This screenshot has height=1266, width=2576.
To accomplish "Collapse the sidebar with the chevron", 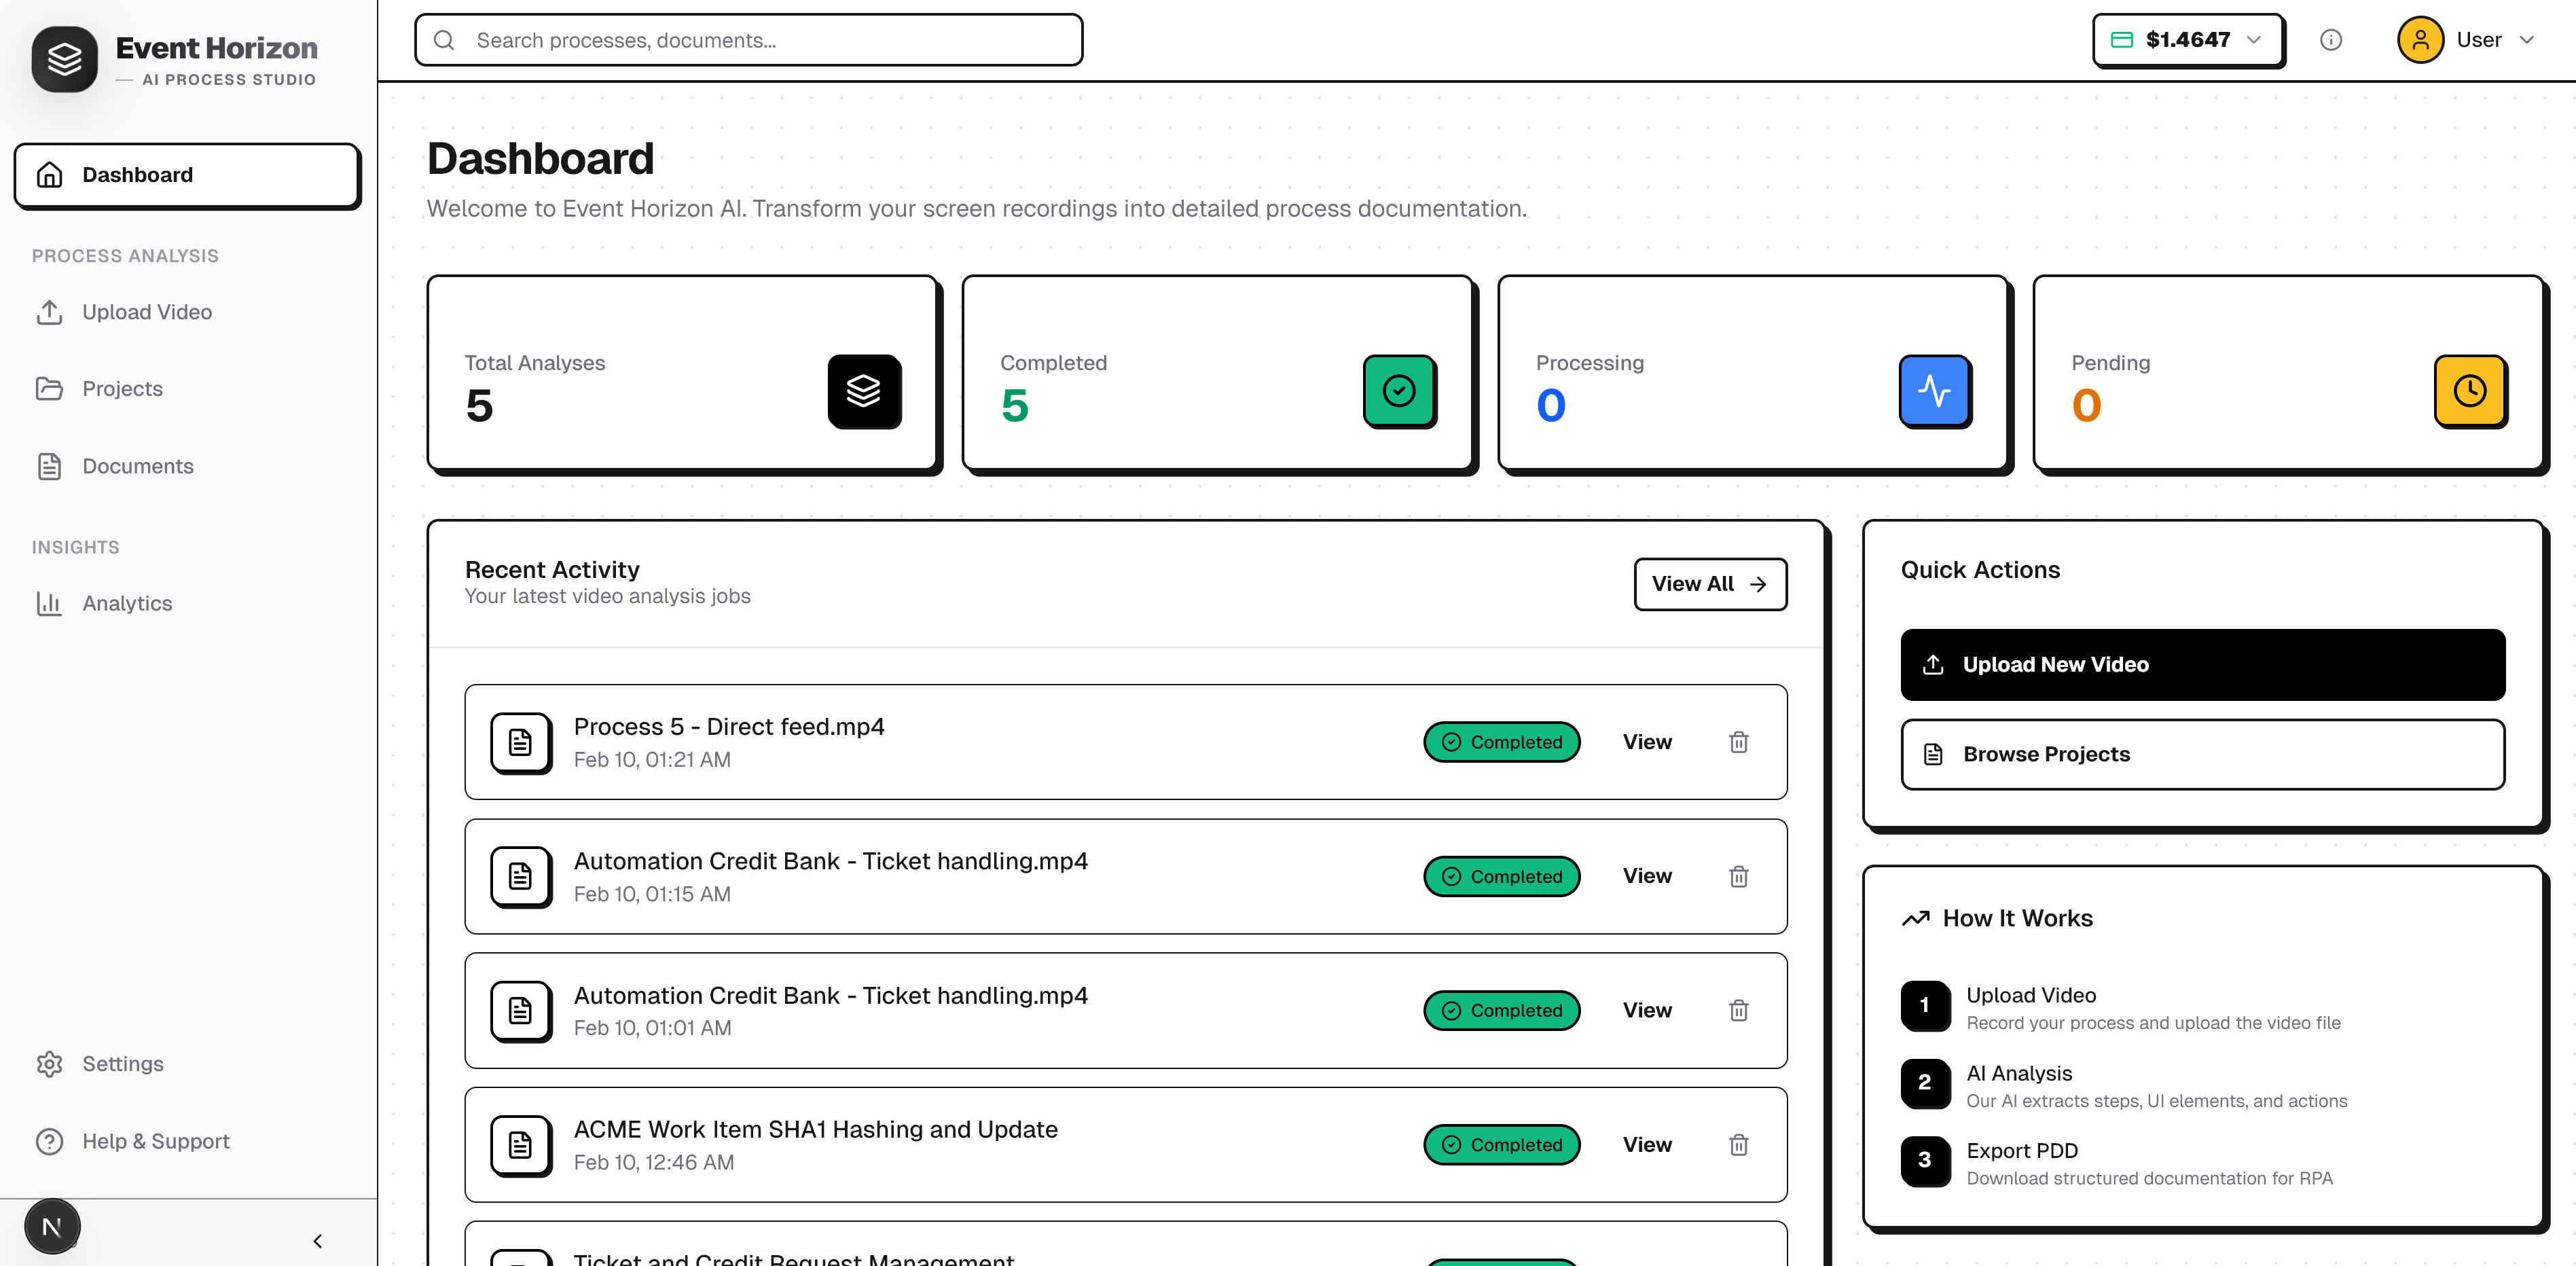I will click(x=317, y=1240).
